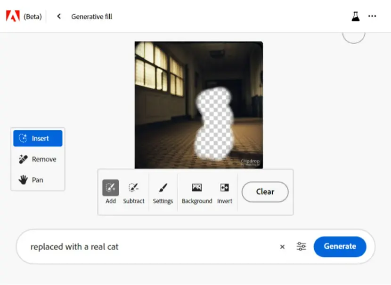Invert the current selection
The image size is (391, 285).
click(x=224, y=192)
